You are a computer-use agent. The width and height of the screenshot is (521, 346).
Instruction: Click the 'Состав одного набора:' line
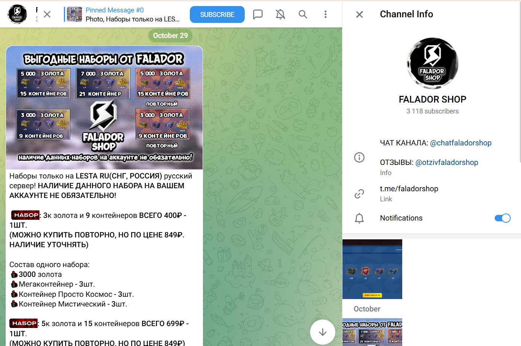tap(50, 264)
